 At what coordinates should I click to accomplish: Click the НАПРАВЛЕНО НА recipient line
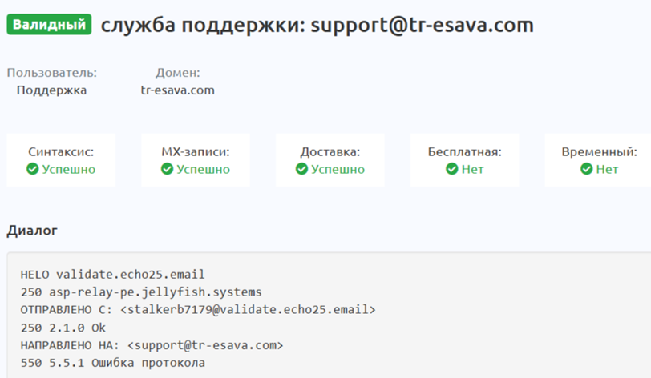point(152,345)
